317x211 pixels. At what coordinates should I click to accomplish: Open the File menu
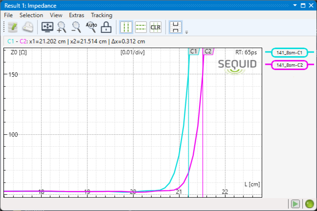(x=9, y=15)
